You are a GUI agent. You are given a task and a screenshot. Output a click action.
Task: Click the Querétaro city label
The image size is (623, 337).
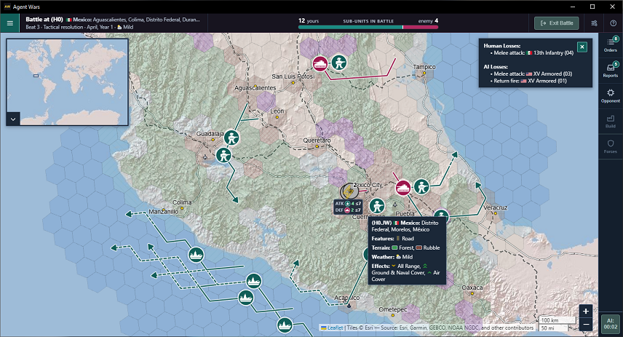tap(317, 140)
